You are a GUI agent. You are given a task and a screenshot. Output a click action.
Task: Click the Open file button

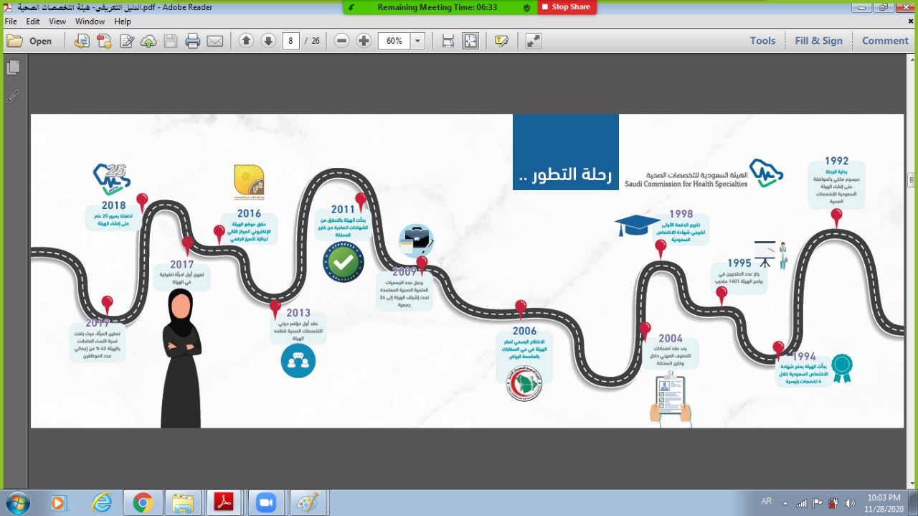click(x=30, y=41)
